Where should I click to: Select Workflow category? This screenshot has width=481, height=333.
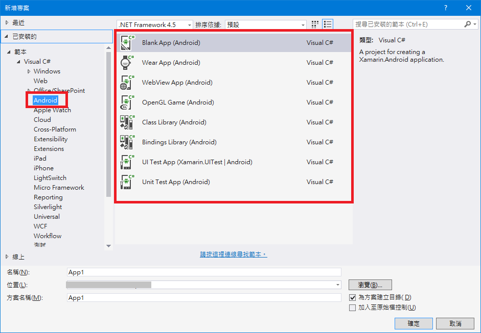click(48, 236)
